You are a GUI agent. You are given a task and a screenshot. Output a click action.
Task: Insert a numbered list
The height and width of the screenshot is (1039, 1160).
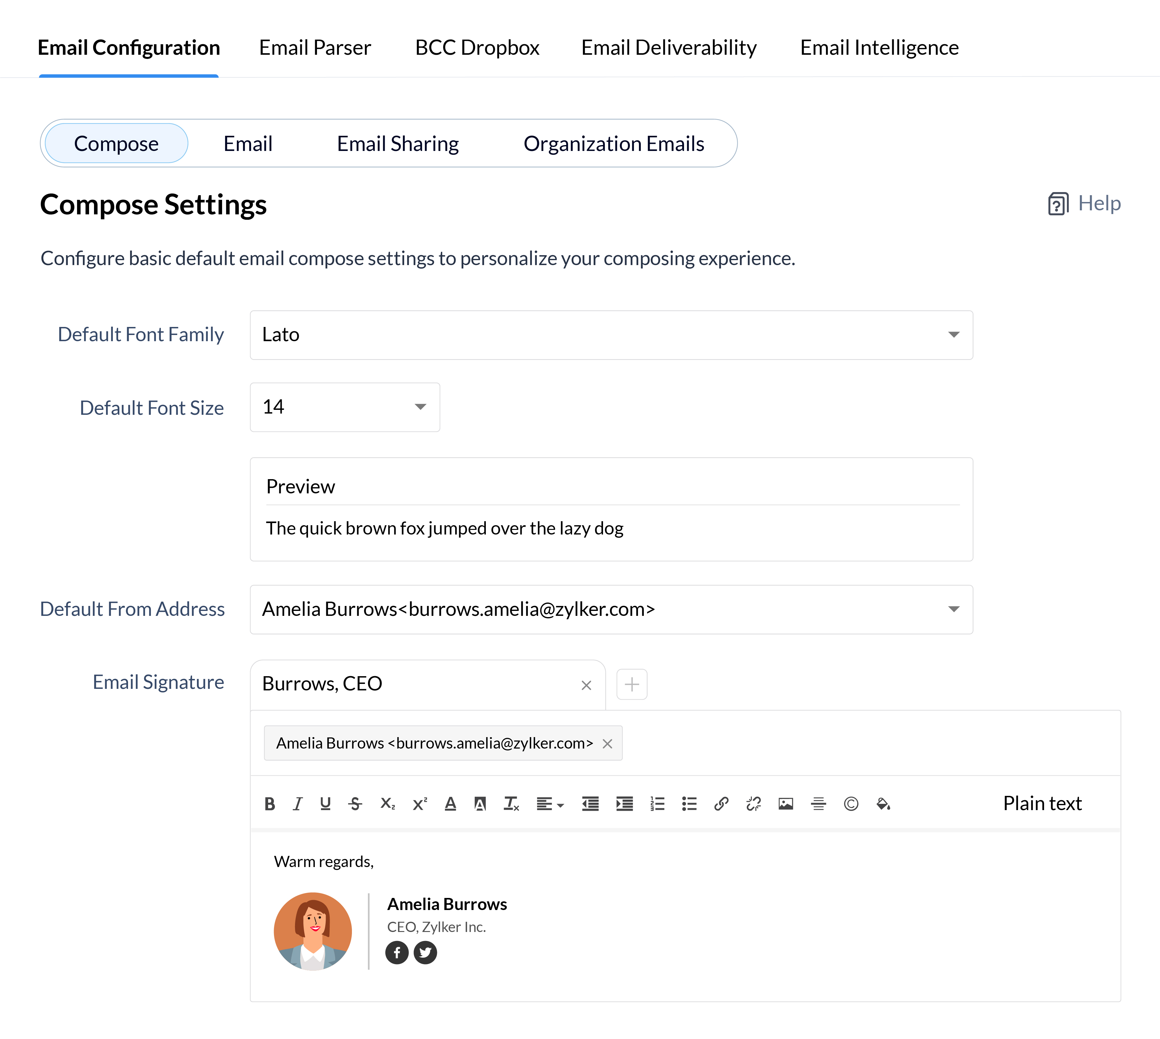click(657, 804)
